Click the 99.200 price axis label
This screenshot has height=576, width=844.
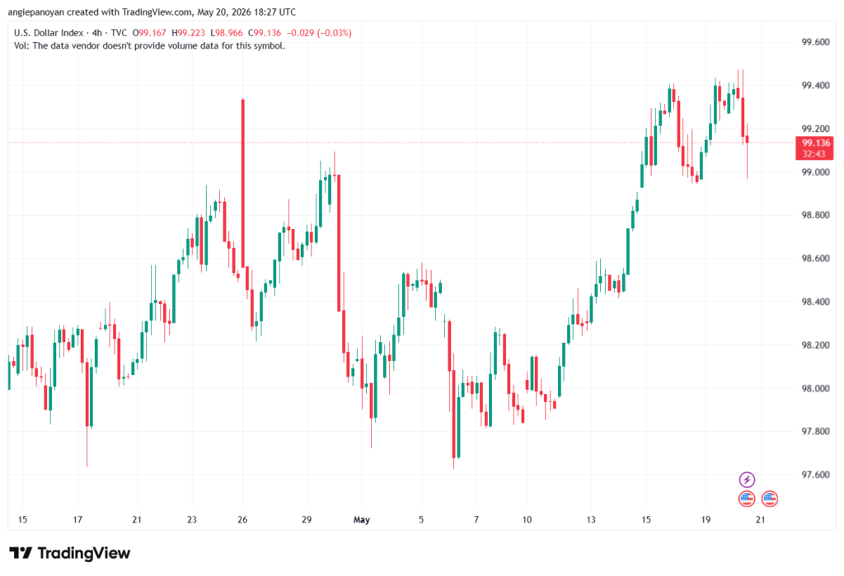(x=815, y=129)
